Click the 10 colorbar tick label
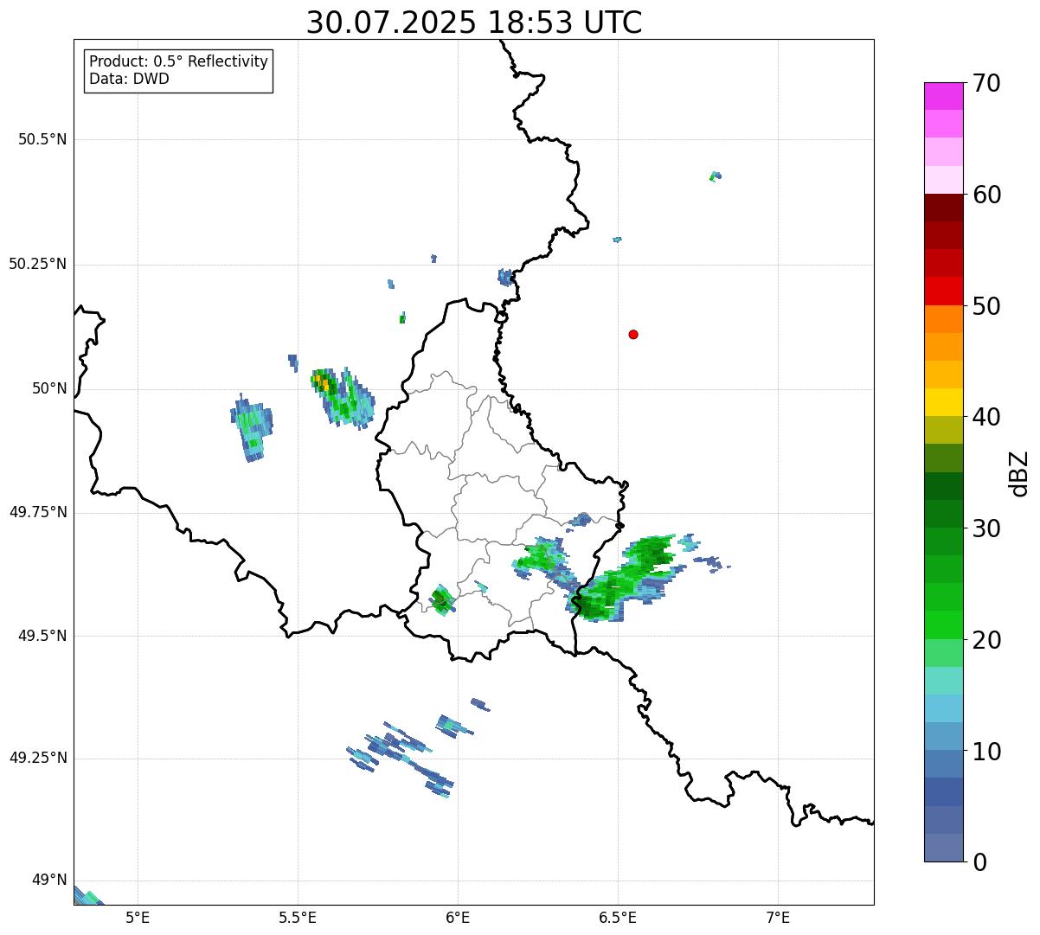The height and width of the screenshot is (935, 1040). pyautogui.click(x=986, y=752)
